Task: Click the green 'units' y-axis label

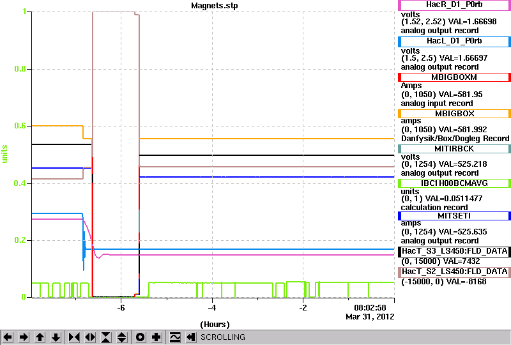Action: (x=4, y=154)
